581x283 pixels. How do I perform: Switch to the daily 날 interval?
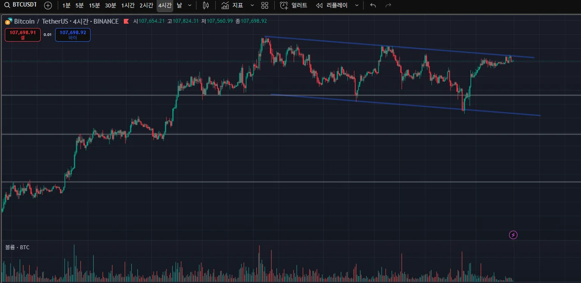point(179,6)
